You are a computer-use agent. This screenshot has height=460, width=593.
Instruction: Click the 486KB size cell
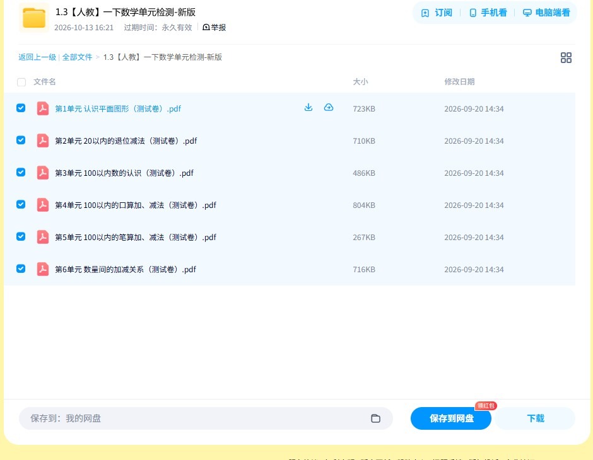pyautogui.click(x=364, y=173)
